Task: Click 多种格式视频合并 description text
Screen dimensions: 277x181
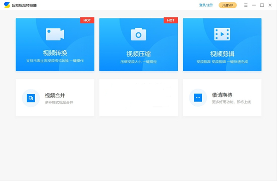Action: click(59, 103)
